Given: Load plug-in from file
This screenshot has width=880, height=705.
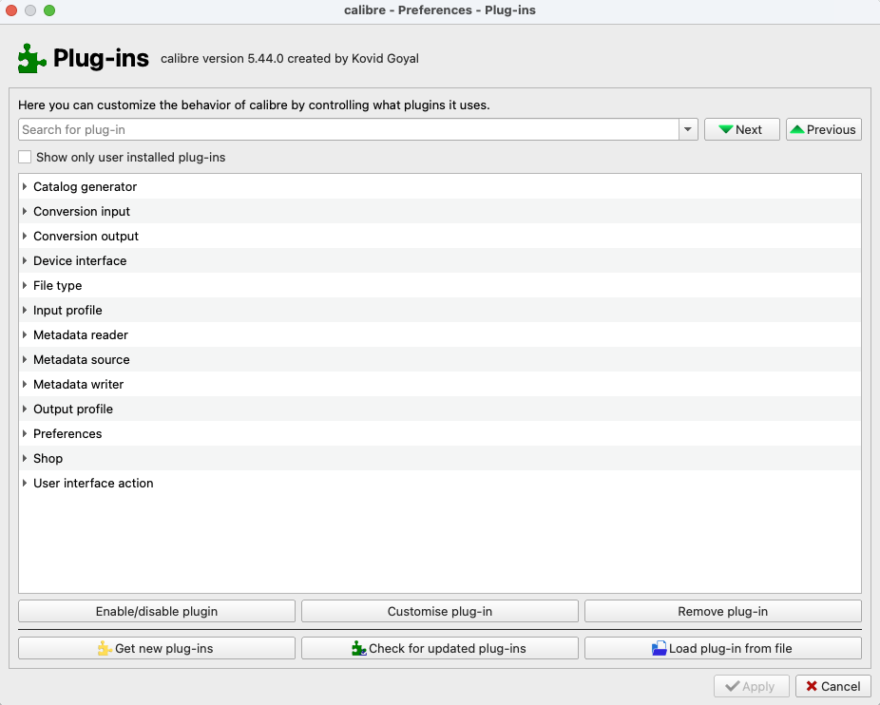Looking at the screenshot, I should coord(722,648).
